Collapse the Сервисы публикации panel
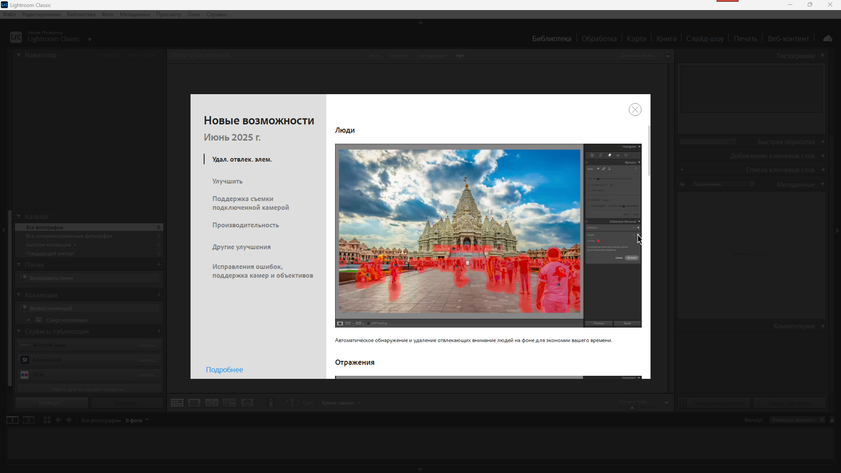 [x=18, y=331]
